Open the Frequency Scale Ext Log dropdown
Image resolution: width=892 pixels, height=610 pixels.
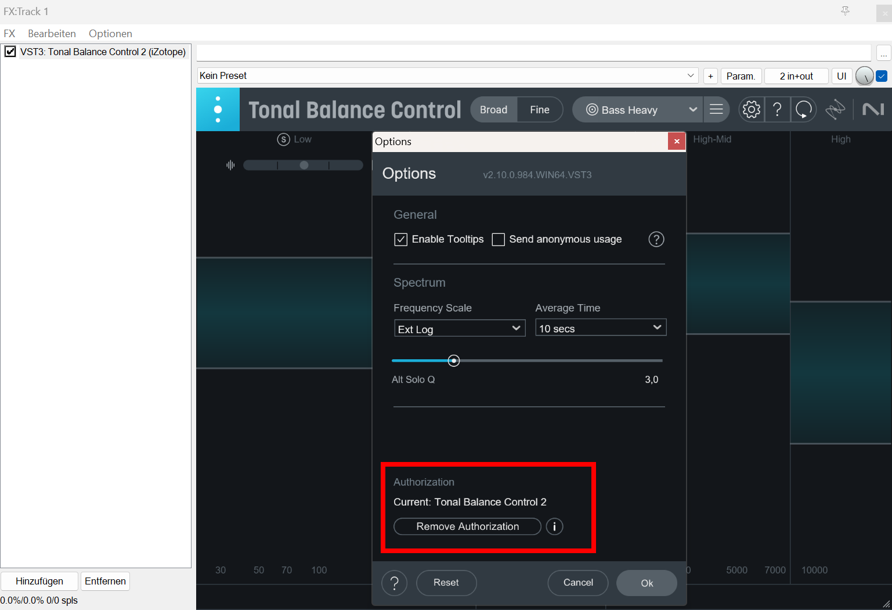(x=460, y=329)
